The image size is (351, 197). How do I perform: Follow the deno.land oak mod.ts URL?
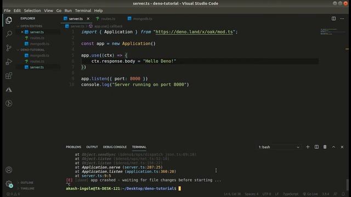pos(194,32)
